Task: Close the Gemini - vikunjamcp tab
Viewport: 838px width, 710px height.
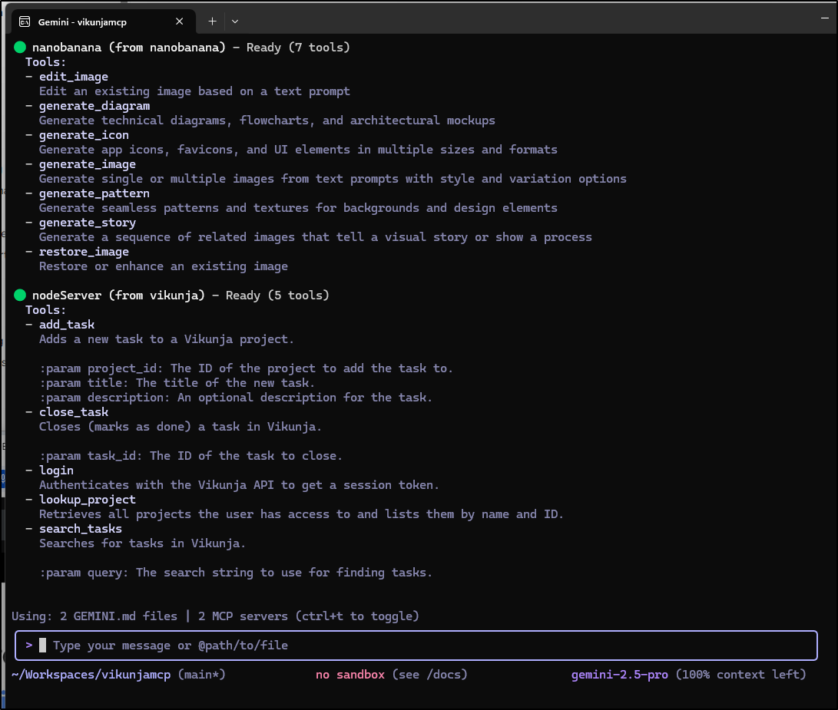Action: (181, 21)
